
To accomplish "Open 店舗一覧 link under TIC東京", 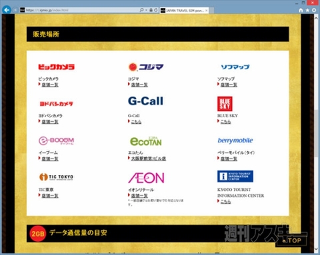I will 50,196.
